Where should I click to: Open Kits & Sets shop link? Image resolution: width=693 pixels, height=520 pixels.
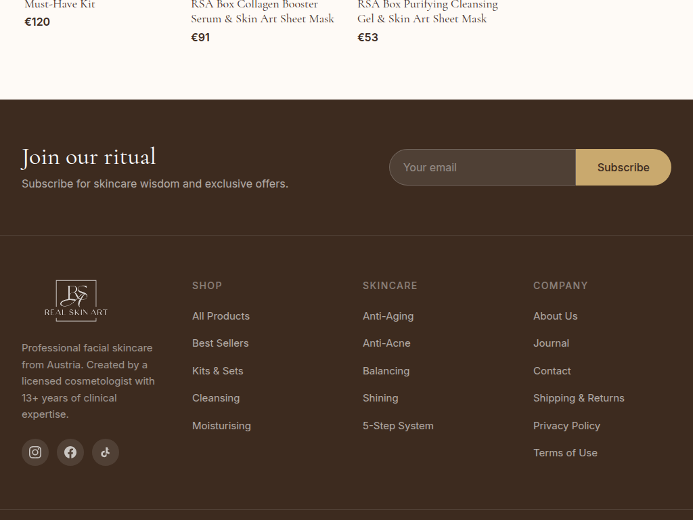click(x=217, y=371)
